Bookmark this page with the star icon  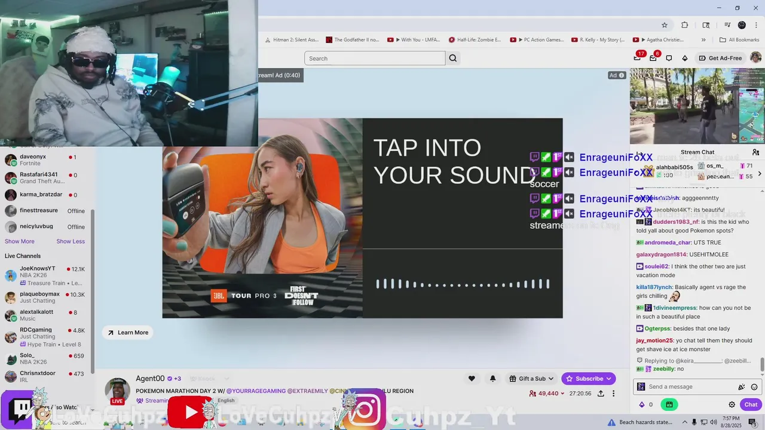click(664, 25)
